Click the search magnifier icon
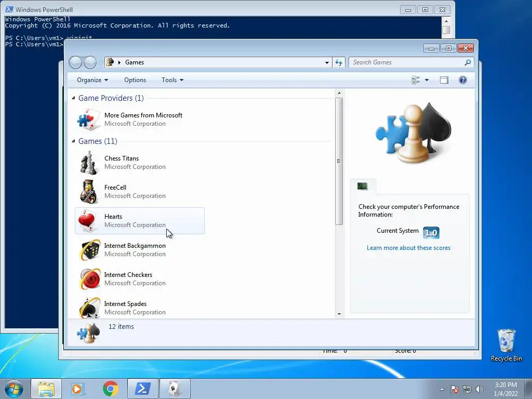 tap(468, 62)
